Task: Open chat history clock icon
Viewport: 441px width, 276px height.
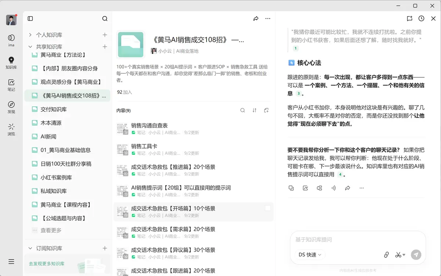Action: pos(422,19)
